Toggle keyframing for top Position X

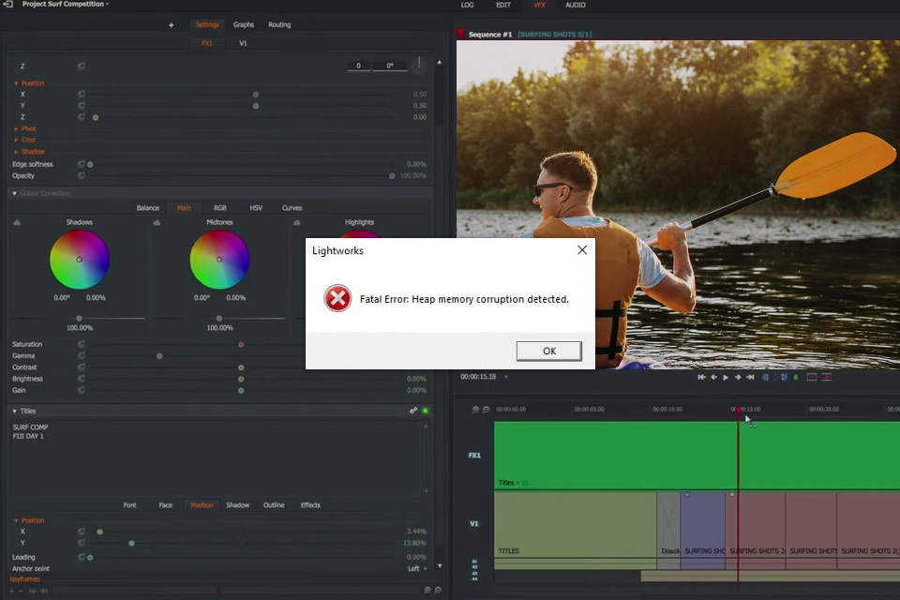coord(81,94)
